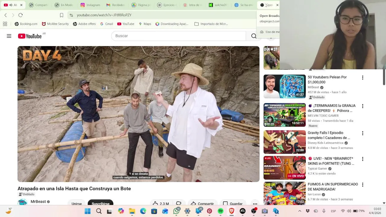Image resolution: width=386 pixels, height=217 pixels.
Task: Close the active YouTube tab
Action: (21, 5)
